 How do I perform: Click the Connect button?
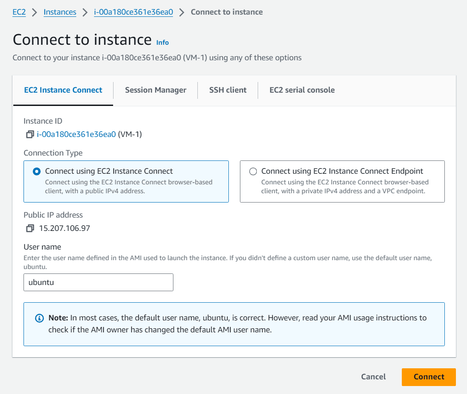pos(428,377)
